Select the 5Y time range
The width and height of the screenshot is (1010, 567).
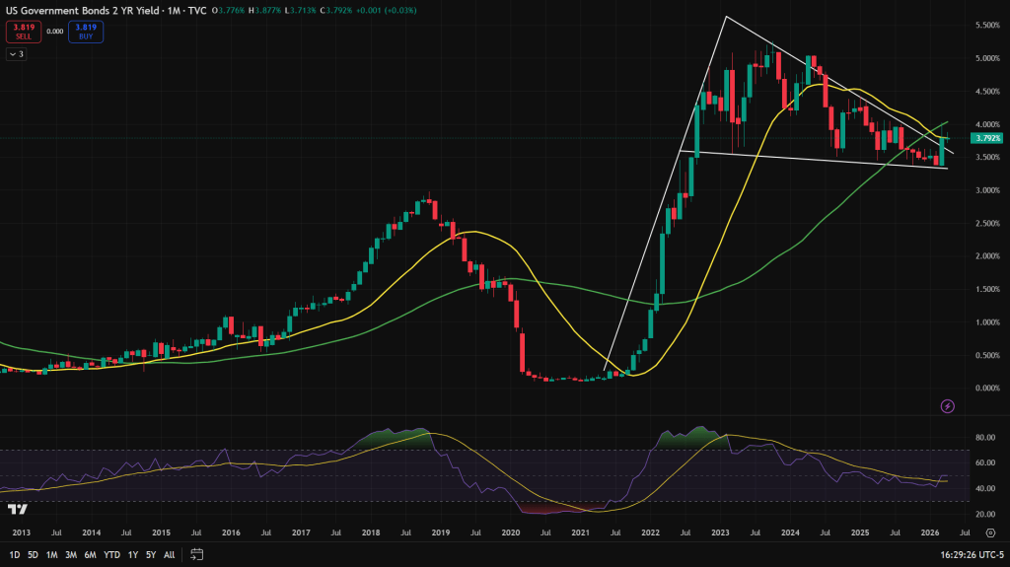pyautogui.click(x=150, y=554)
